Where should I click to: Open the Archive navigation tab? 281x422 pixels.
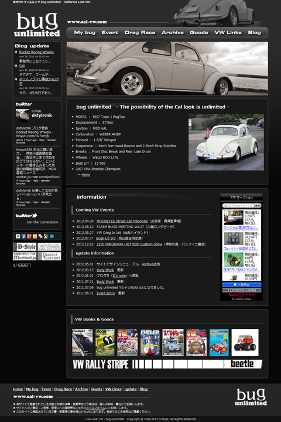pos(173,33)
